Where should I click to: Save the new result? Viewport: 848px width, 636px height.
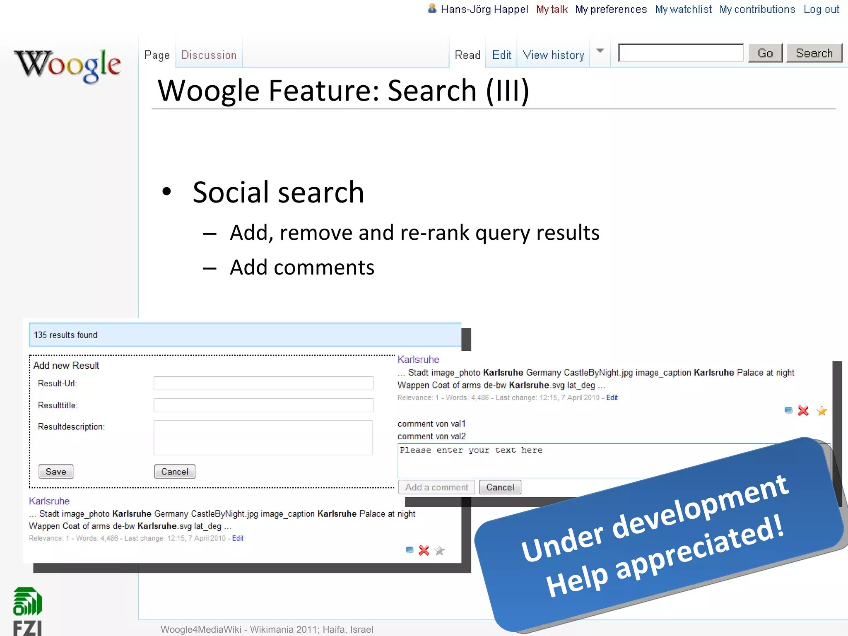56,472
